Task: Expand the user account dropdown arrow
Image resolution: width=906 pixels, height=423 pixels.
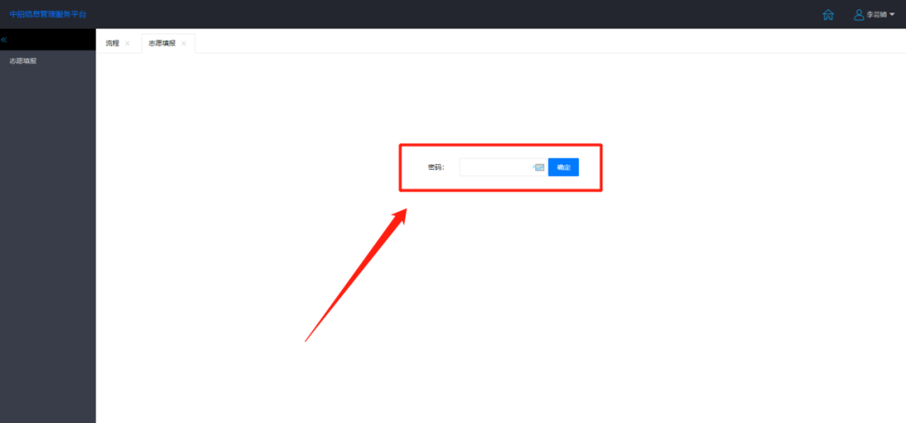Action: coord(892,15)
